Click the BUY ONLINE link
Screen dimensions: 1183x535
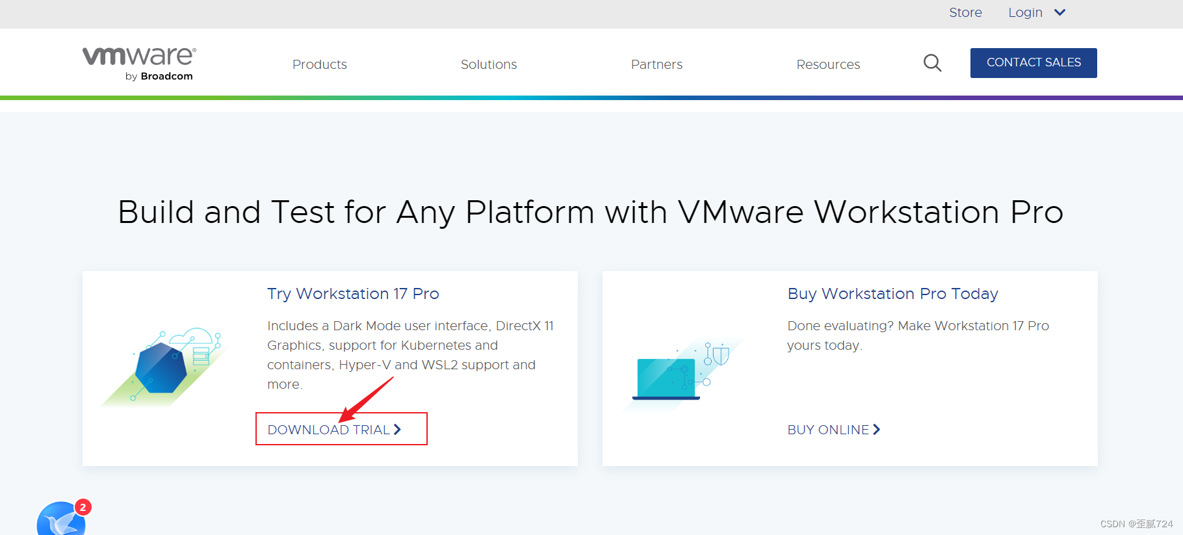click(834, 430)
